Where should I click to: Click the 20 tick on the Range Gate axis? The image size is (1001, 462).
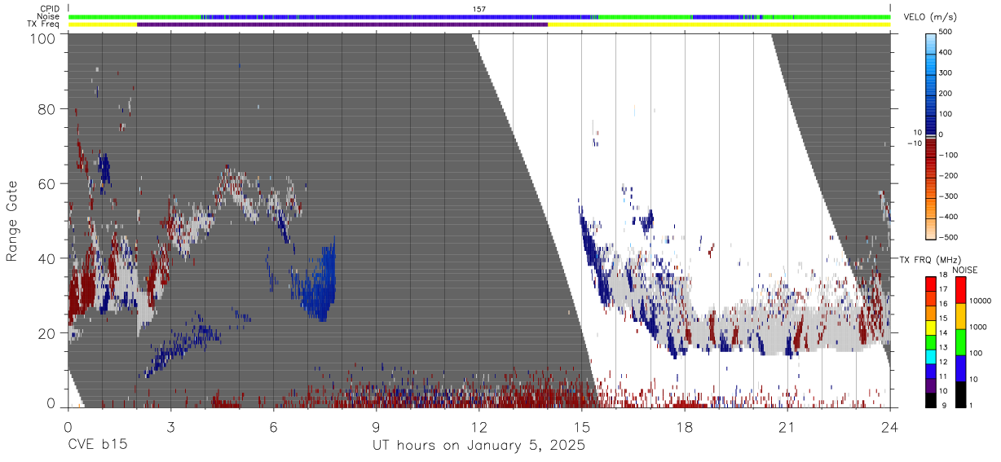(47, 333)
